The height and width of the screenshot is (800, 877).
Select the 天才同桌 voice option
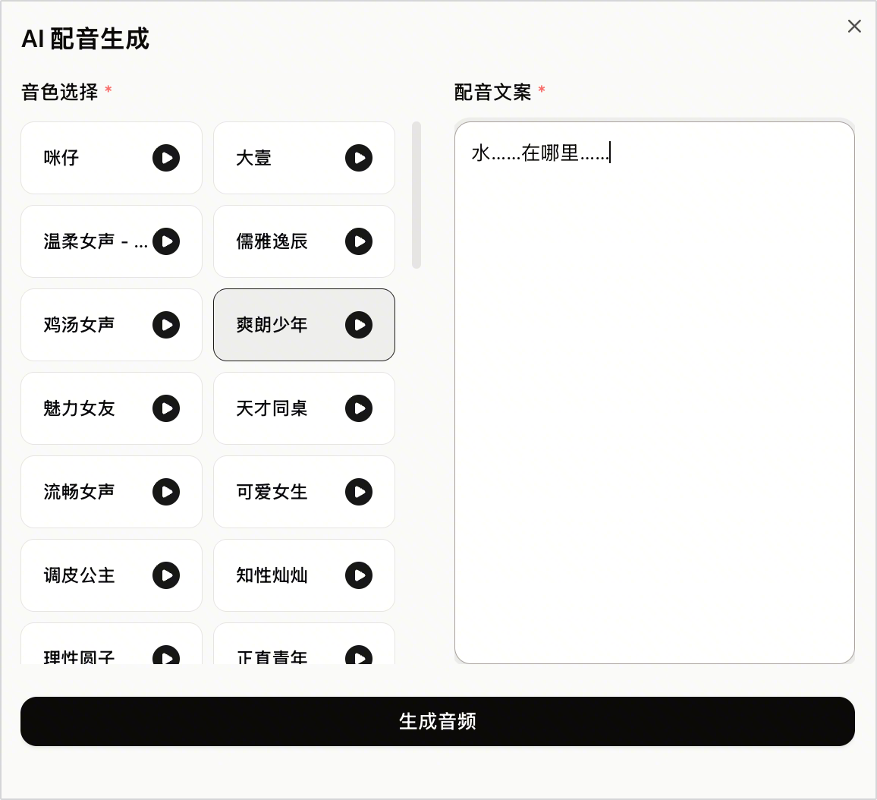point(304,408)
